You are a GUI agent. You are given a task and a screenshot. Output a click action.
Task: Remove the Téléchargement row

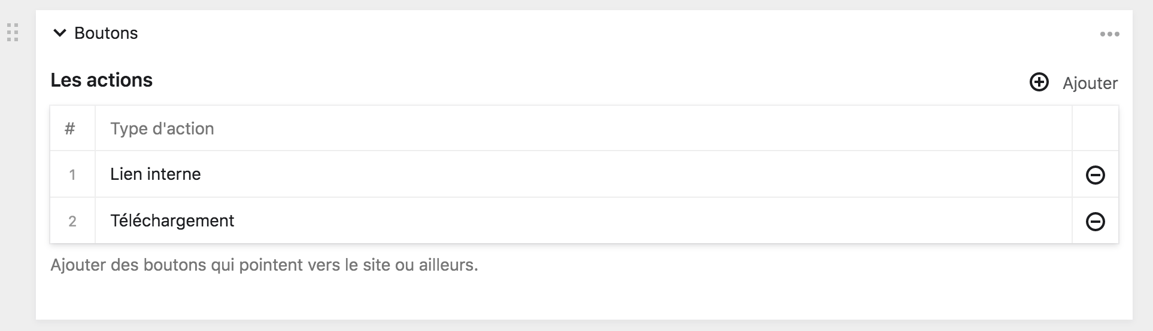click(x=1095, y=222)
